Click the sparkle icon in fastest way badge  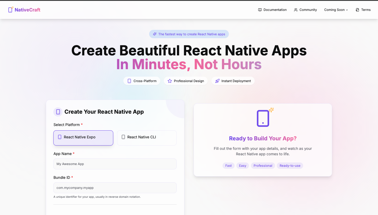[155, 34]
